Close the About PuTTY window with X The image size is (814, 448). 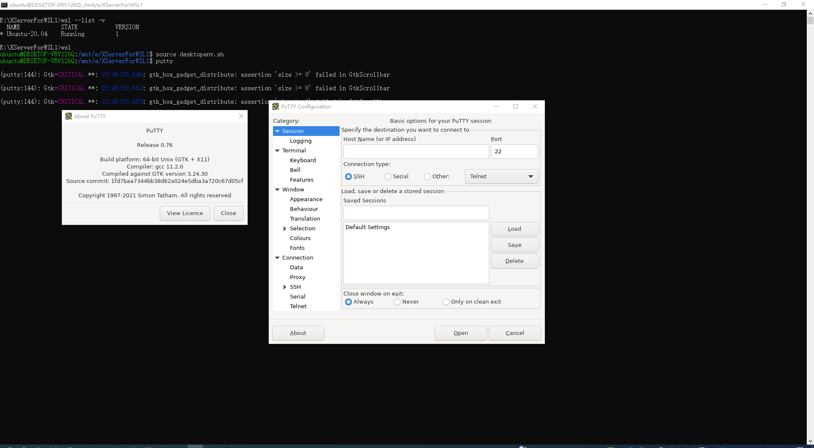tap(241, 116)
